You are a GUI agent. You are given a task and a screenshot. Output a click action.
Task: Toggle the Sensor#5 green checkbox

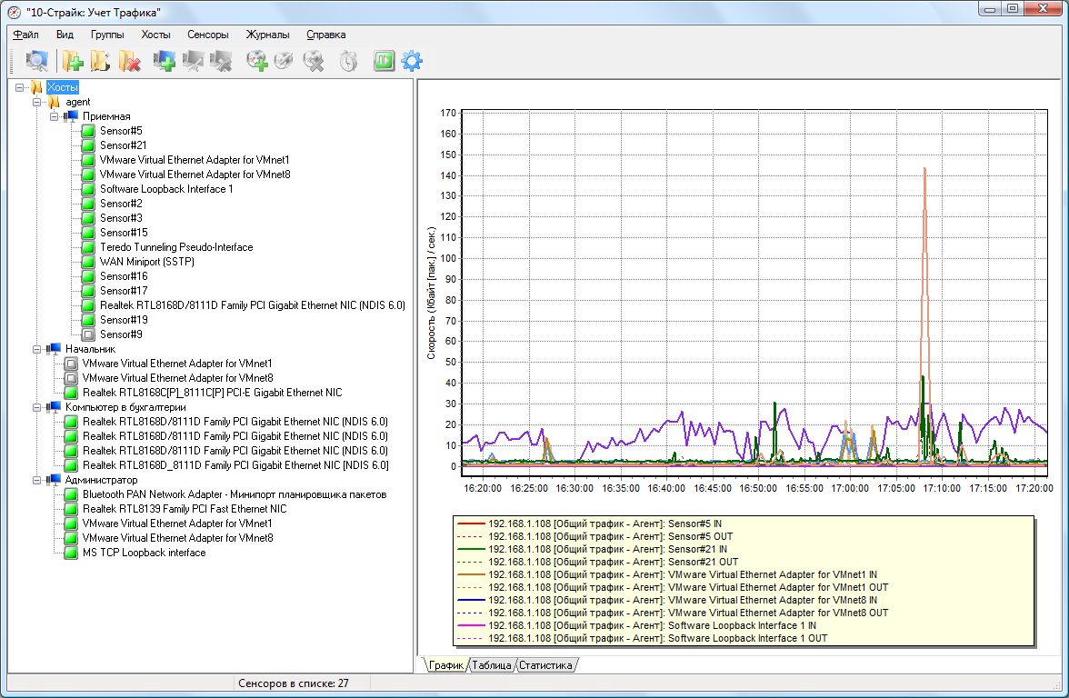(88, 131)
